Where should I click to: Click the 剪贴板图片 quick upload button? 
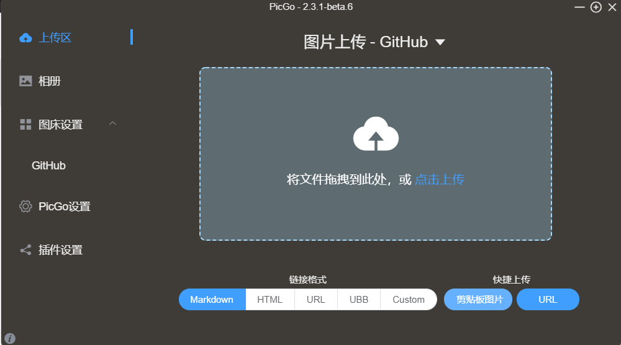point(478,300)
